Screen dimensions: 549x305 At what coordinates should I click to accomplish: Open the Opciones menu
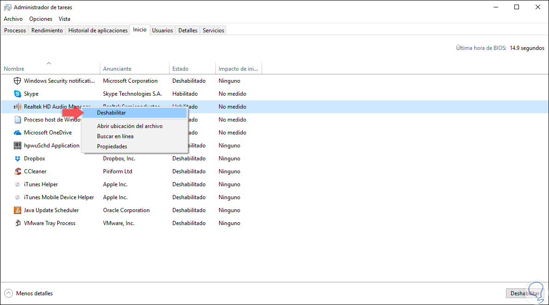coord(41,19)
